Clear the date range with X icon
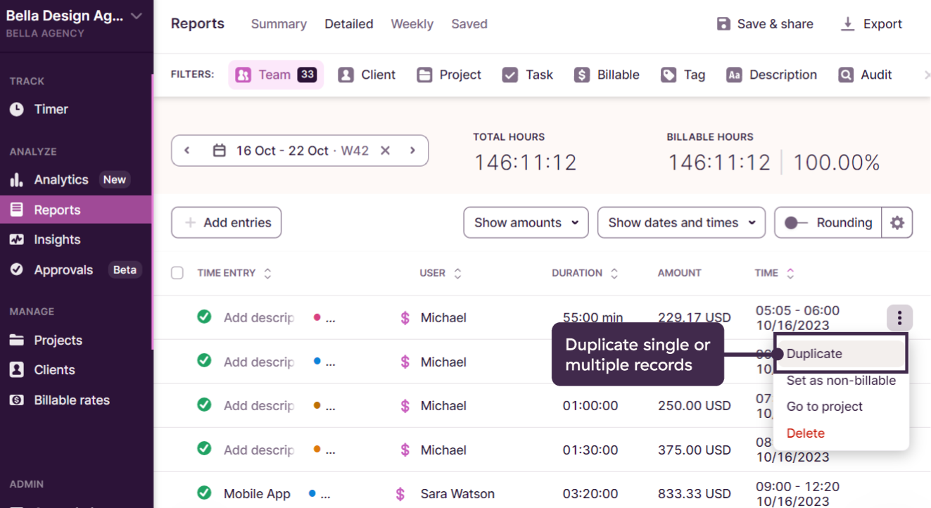931x508 pixels. (x=385, y=151)
